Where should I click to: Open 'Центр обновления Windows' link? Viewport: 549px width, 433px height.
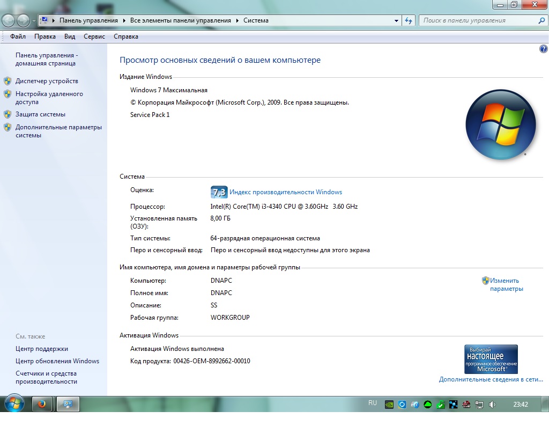coord(57,361)
